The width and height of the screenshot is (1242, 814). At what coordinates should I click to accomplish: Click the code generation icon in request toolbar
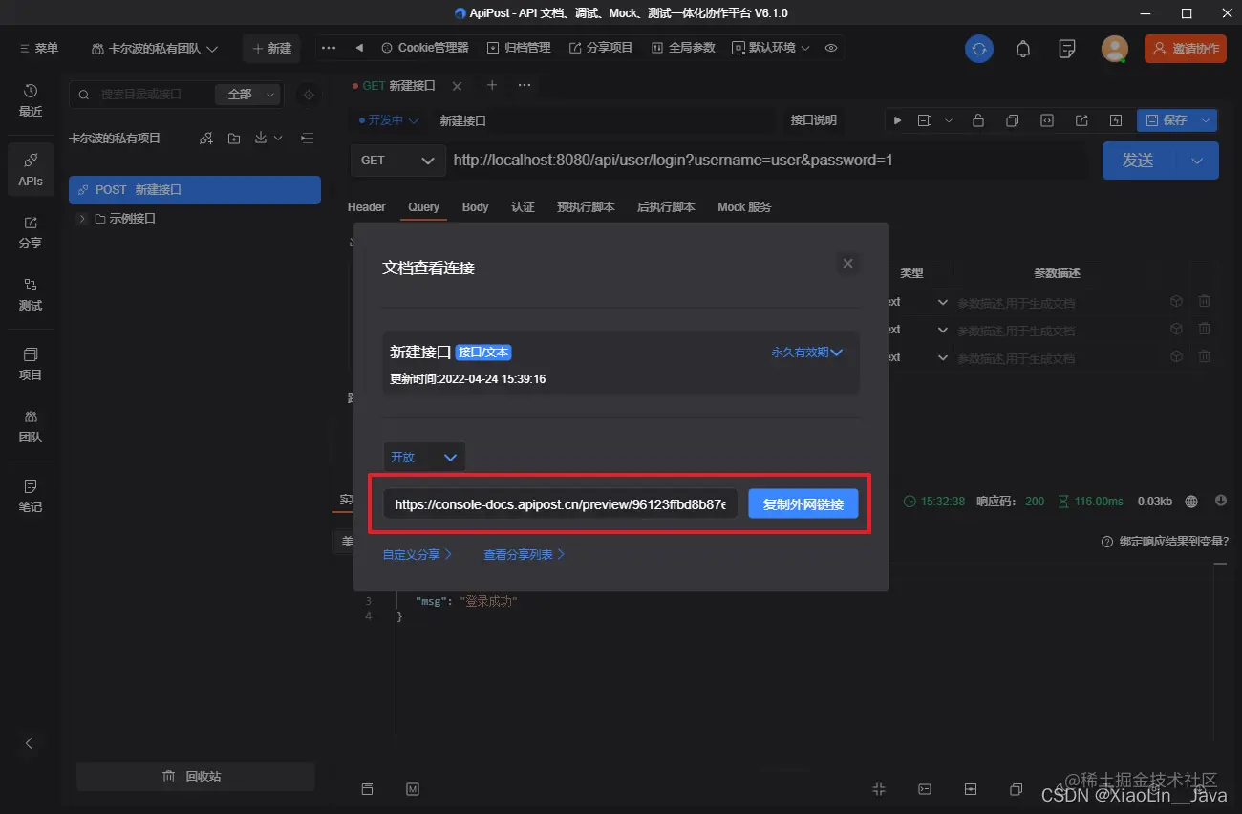click(1047, 120)
